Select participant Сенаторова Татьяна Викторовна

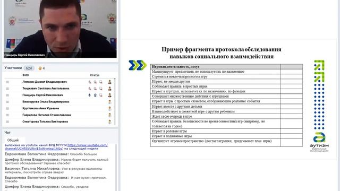(x=45, y=121)
